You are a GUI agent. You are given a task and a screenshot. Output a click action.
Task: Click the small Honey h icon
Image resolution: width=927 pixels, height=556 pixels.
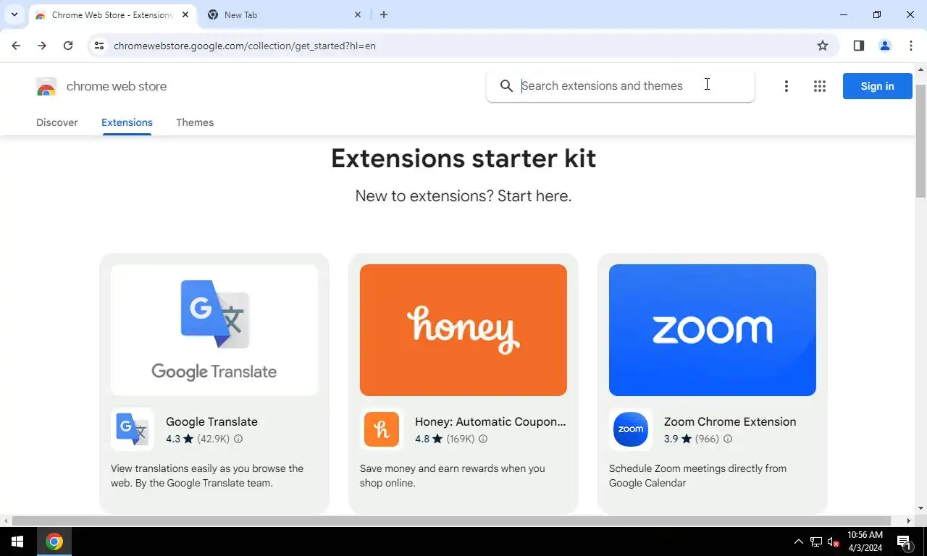point(382,429)
